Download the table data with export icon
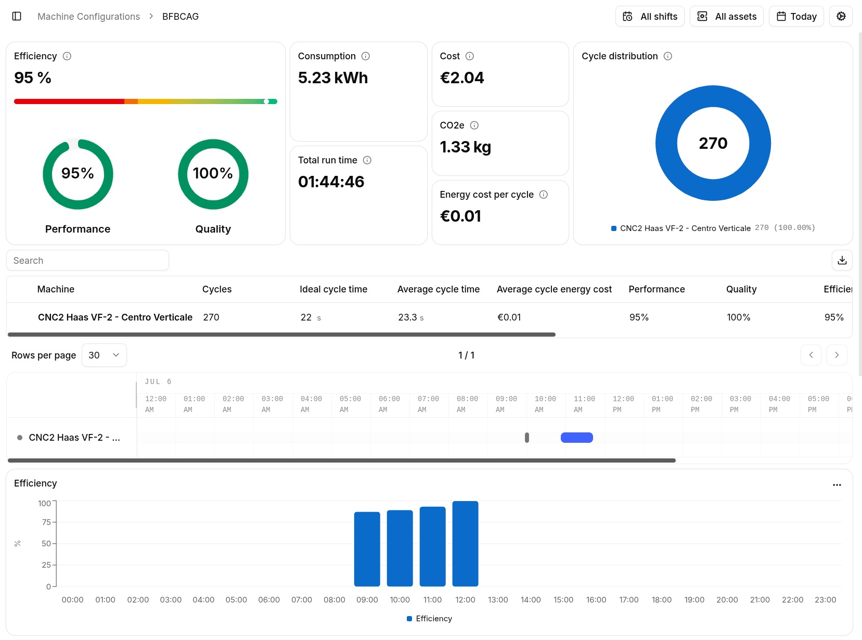This screenshot has width=862, height=640. tap(842, 260)
